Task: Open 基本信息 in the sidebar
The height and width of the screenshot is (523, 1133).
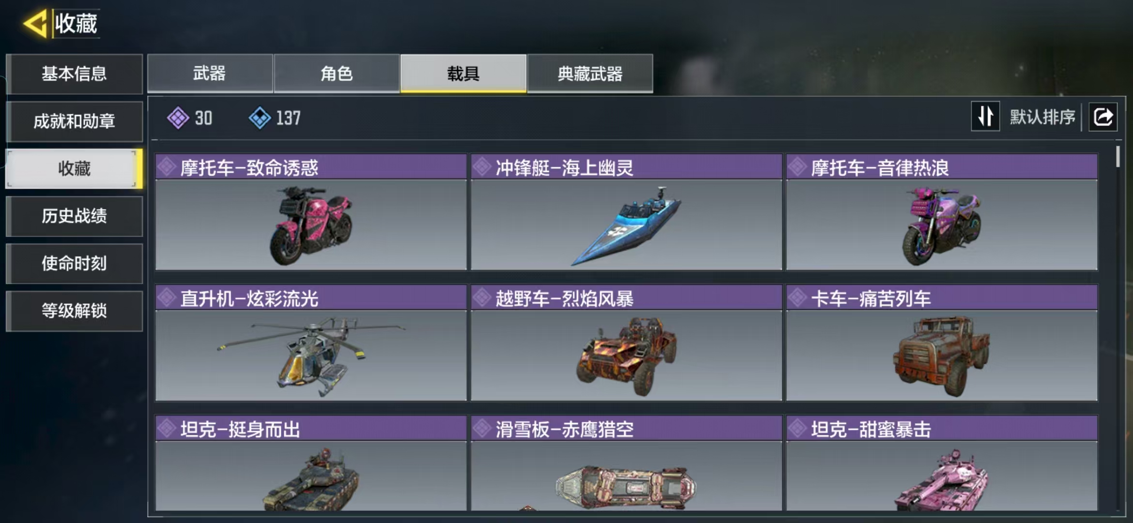Action: tap(74, 74)
